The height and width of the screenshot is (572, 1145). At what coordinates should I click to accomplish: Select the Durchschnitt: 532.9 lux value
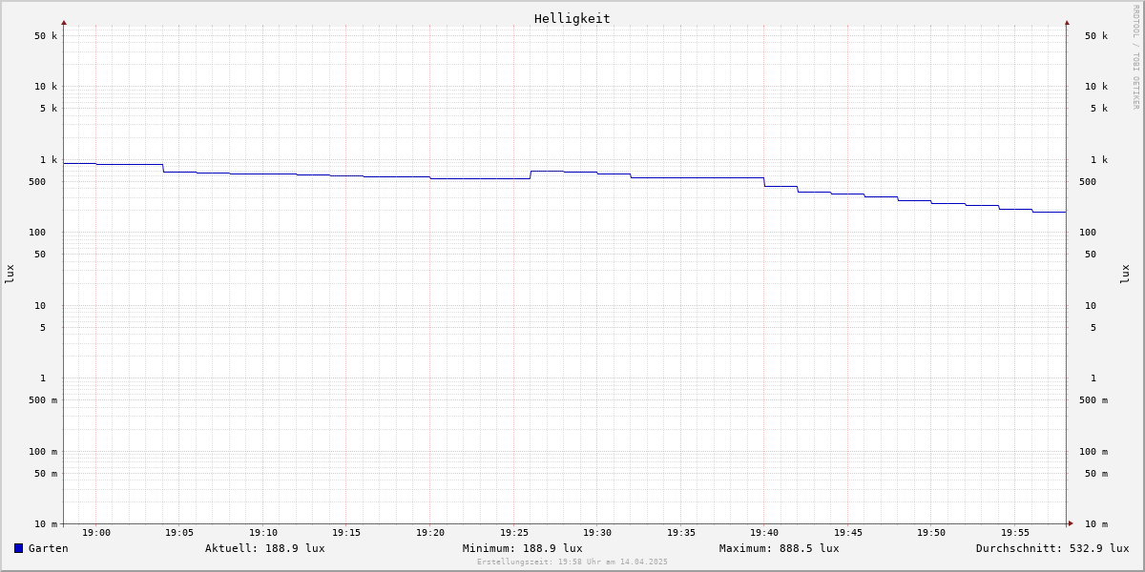coord(1052,548)
